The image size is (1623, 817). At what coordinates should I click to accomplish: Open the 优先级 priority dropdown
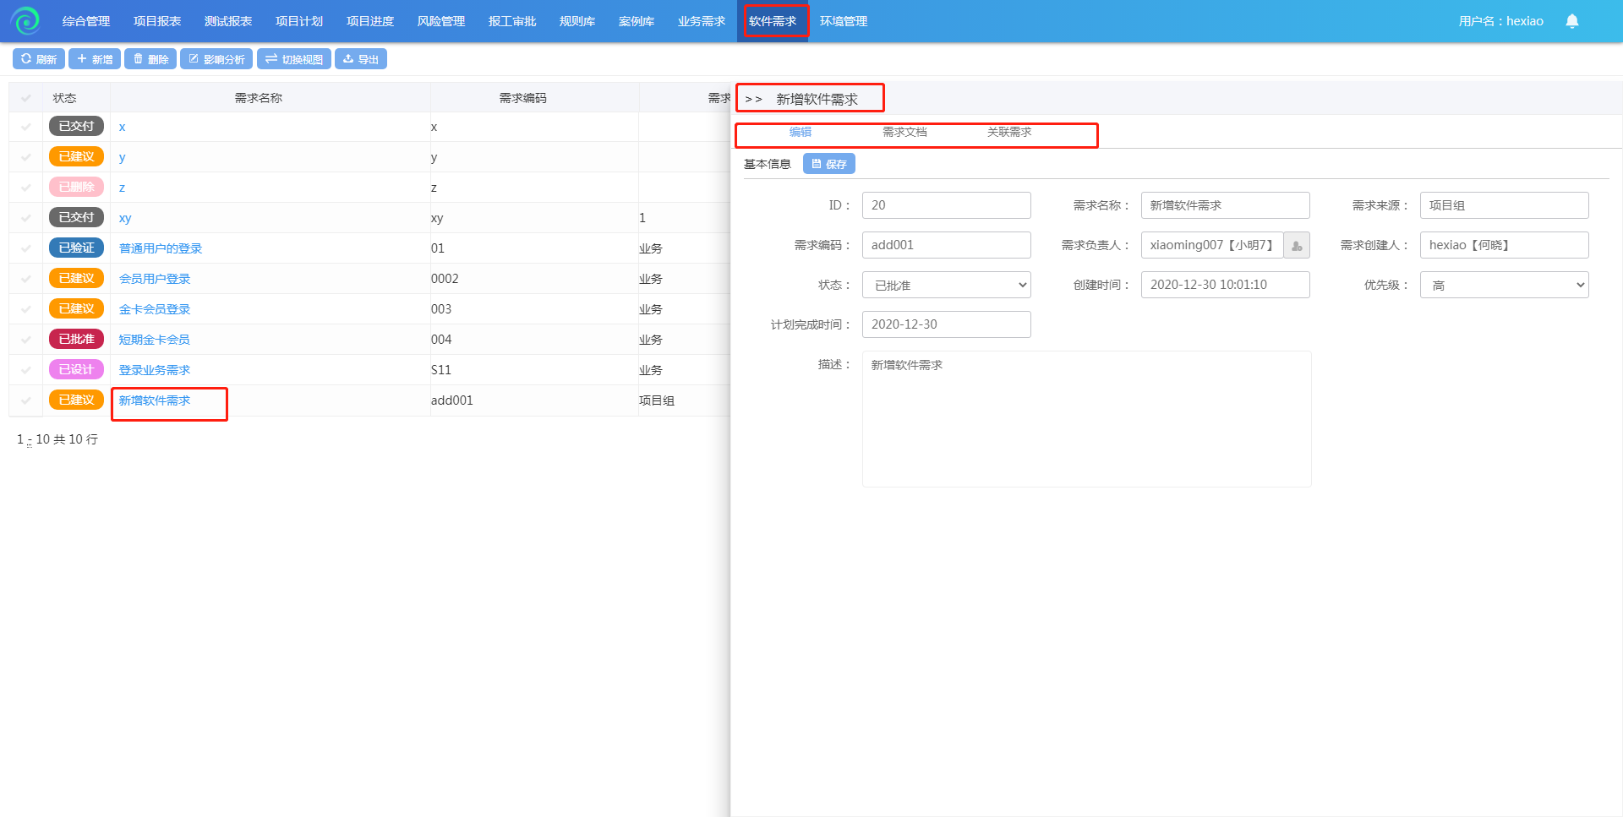[1504, 286]
